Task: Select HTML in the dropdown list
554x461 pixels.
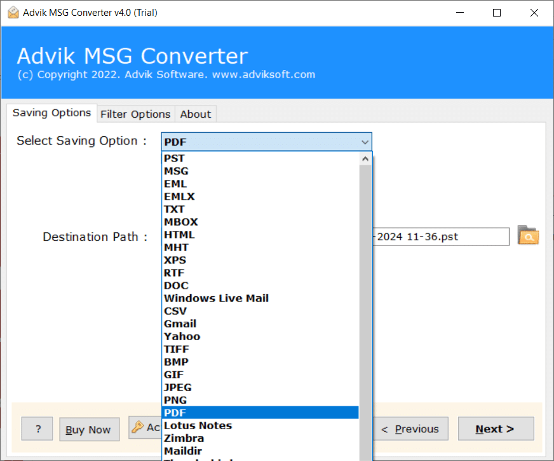Action: [x=260, y=235]
